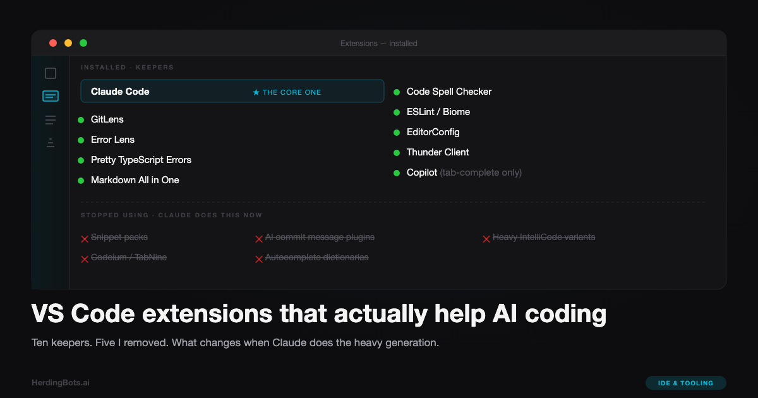Viewport: 758px width, 398px height.
Task: Click green dot beside Thunder Client
Action: pos(397,153)
